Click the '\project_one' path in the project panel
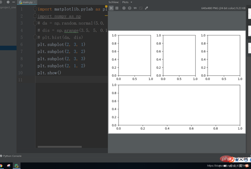This screenshot has height=169, width=251. pos(8,7)
